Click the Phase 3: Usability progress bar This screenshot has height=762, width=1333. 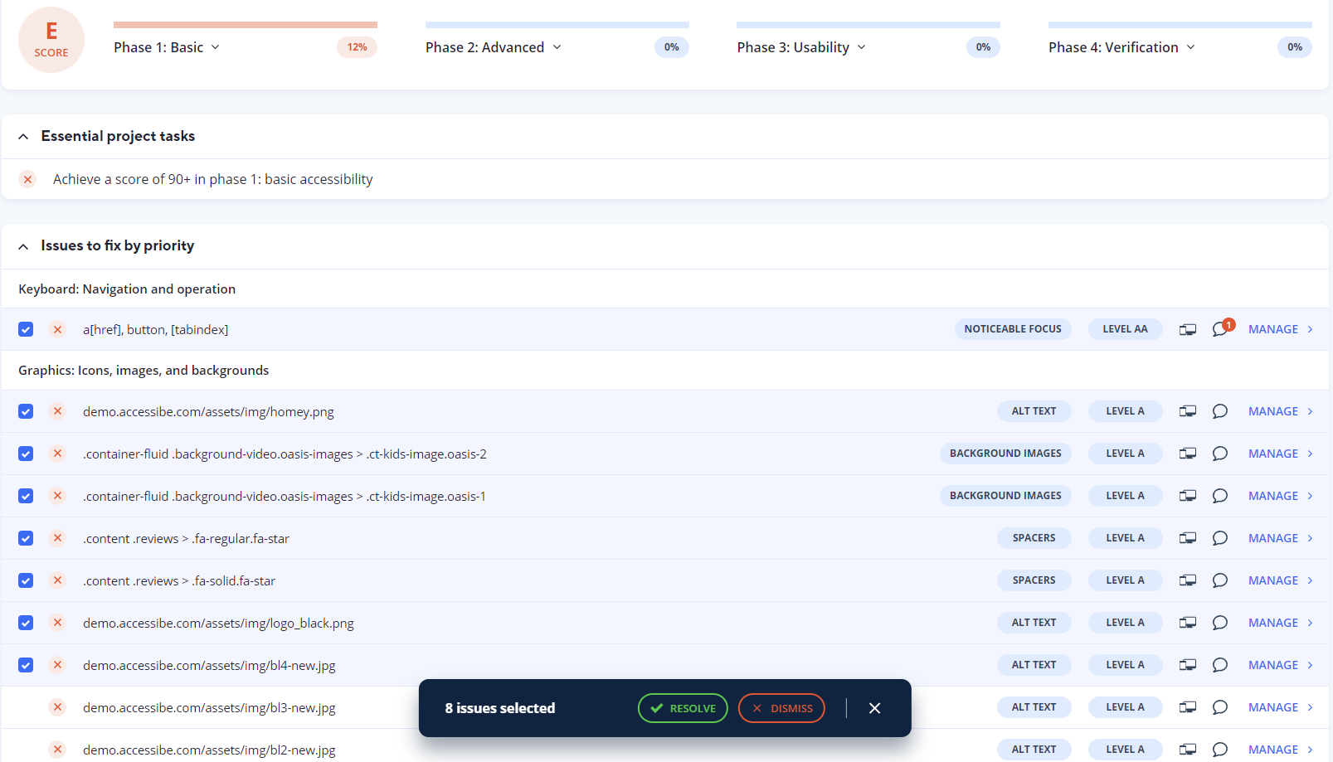(868, 25)
